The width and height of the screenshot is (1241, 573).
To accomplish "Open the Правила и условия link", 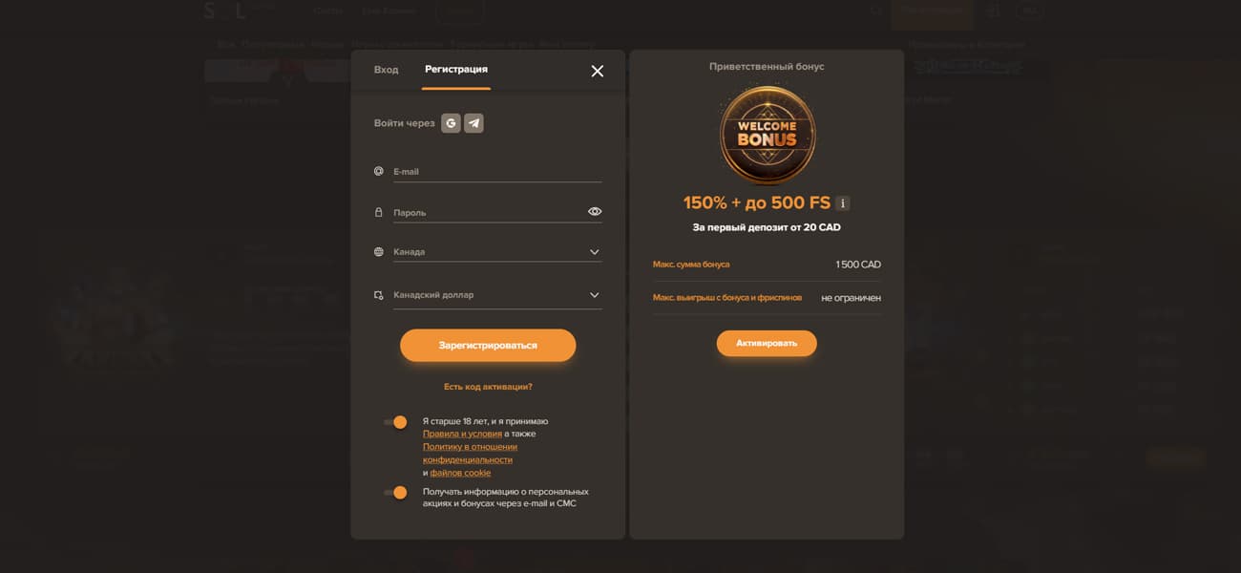I will [x=462, y=434].
